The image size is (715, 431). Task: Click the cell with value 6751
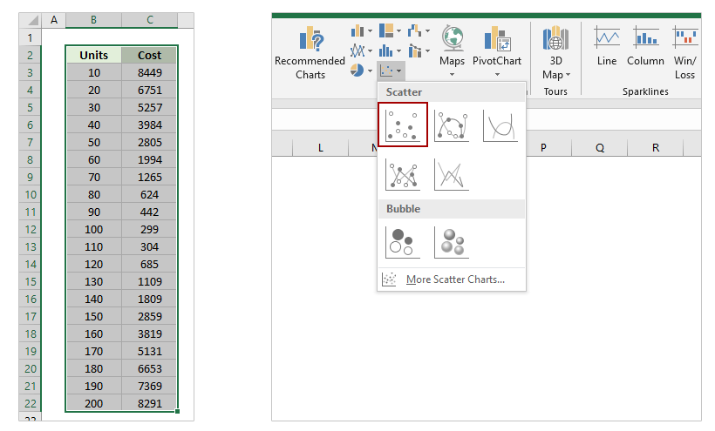[150, 90]
